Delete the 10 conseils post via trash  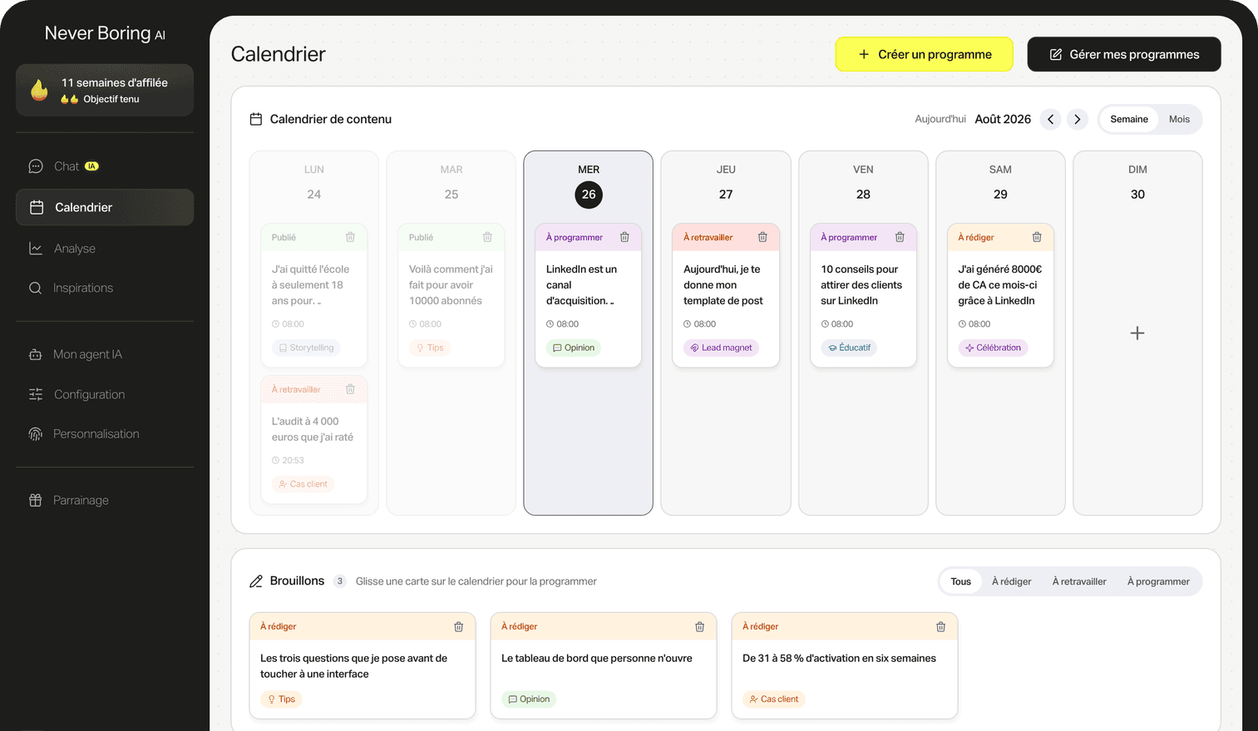[x=900, y=237]
